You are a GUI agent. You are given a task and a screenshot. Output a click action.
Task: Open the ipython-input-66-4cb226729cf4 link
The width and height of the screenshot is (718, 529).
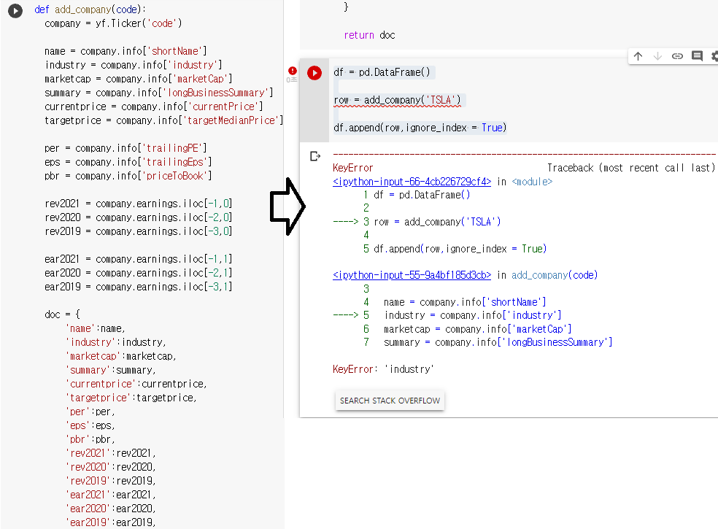pos(412,182)
